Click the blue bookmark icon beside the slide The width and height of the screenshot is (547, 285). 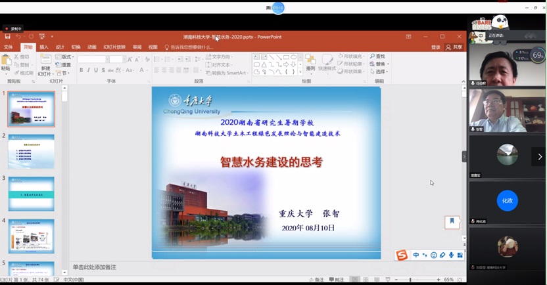point(452,222)
